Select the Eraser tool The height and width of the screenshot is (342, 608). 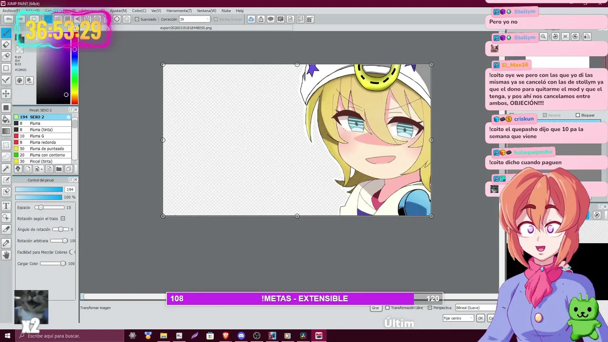click(x=6, y=45)
